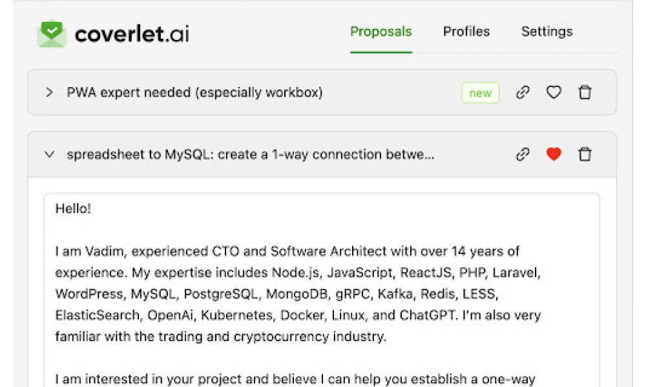Click the coverlet.ai wordmark
The image size is (646, 387).
coord(132,34)
